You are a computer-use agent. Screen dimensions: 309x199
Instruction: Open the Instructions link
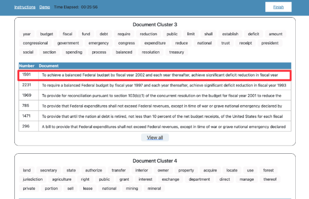[25, 7]
